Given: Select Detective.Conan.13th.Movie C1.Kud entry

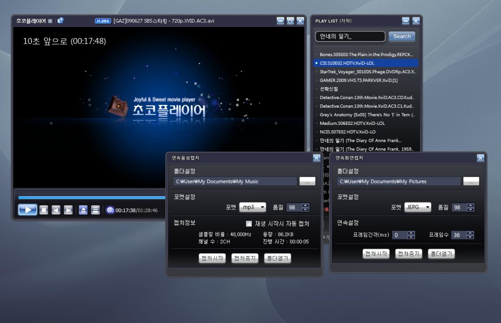Looking at the screenshot, I should (x=366, y=106).
